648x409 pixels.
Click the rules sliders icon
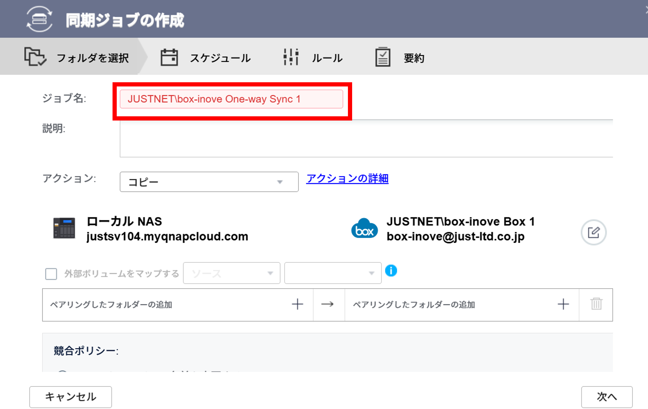291,57
